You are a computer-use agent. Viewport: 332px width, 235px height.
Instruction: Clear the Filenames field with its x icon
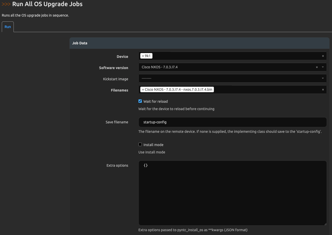(x=323, y=89)
